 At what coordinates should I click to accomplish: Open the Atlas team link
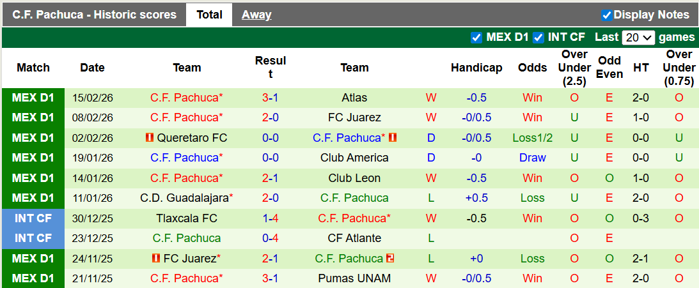coord(354,98)
